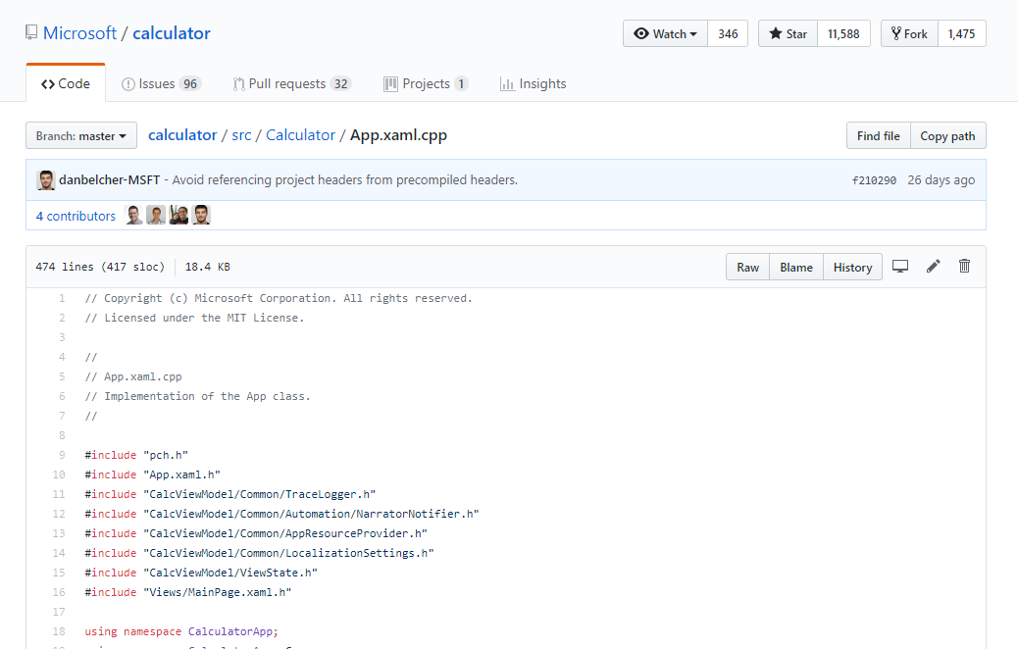Go to Calculator folder in breadcrumb
The image size is (1018, 649).
(301, 135)
